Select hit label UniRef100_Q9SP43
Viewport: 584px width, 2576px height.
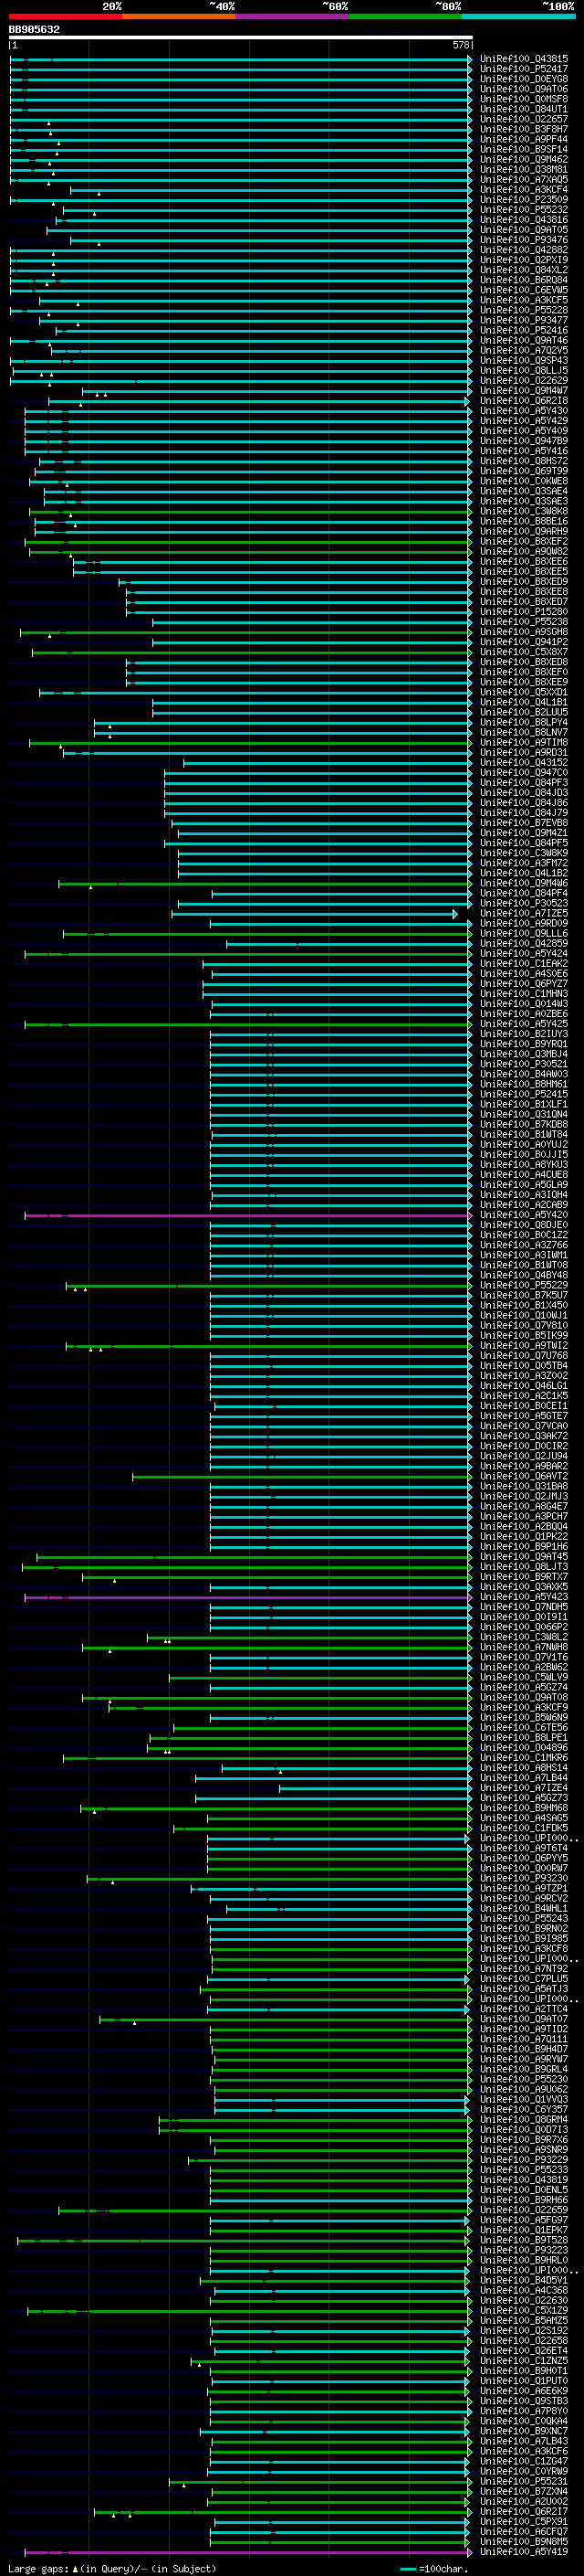tap(524, 360)
